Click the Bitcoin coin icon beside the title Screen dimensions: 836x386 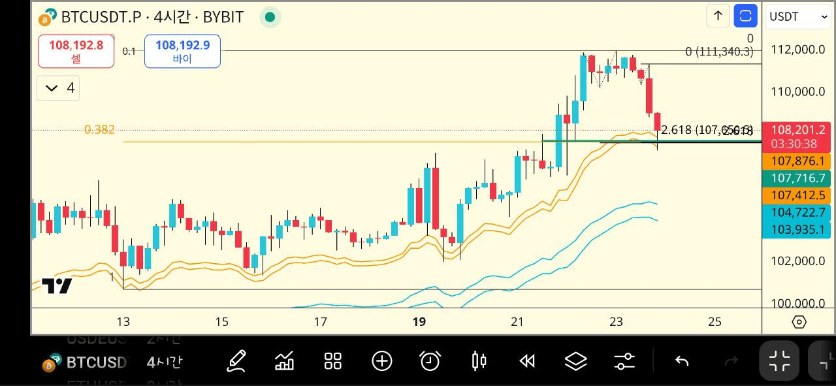click(x=49, y=17)
